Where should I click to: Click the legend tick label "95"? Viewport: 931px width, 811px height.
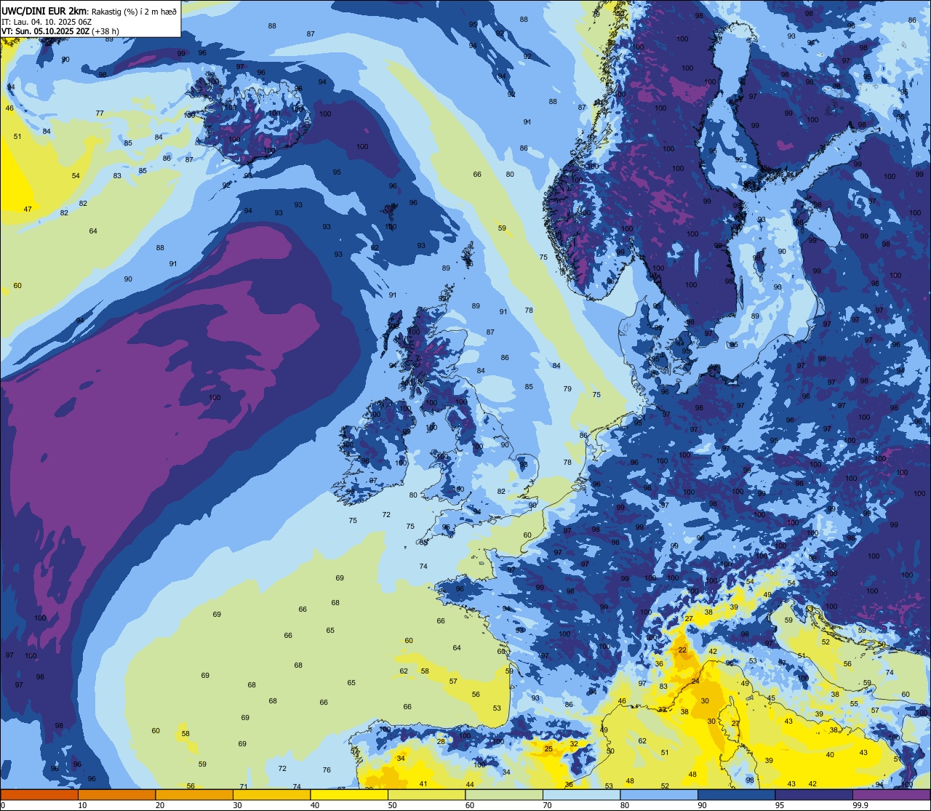[x=779, y=805]
